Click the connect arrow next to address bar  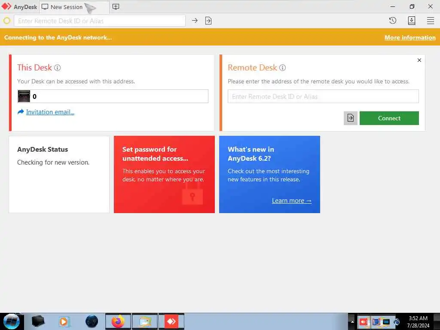195,21
